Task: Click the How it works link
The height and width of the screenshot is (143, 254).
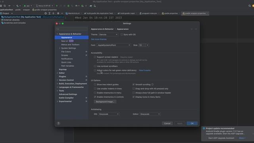Action: pos(144,70)
